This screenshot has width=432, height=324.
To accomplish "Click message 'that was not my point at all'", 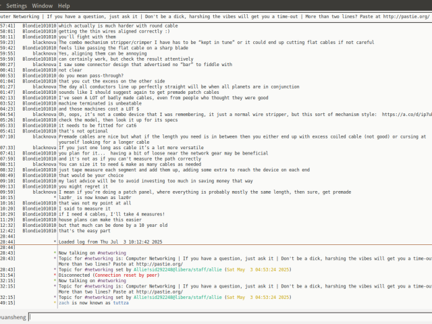I will pyautogui.click(x=94, y=203).
